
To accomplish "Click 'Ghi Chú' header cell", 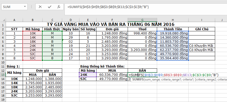I will pyautogui.click(x=202, y=29).
